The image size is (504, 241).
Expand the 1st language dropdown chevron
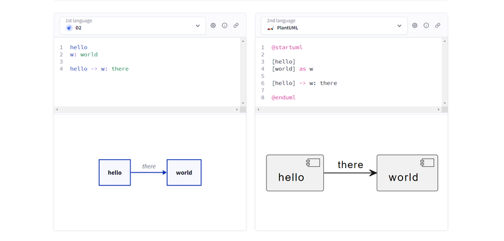198,26
